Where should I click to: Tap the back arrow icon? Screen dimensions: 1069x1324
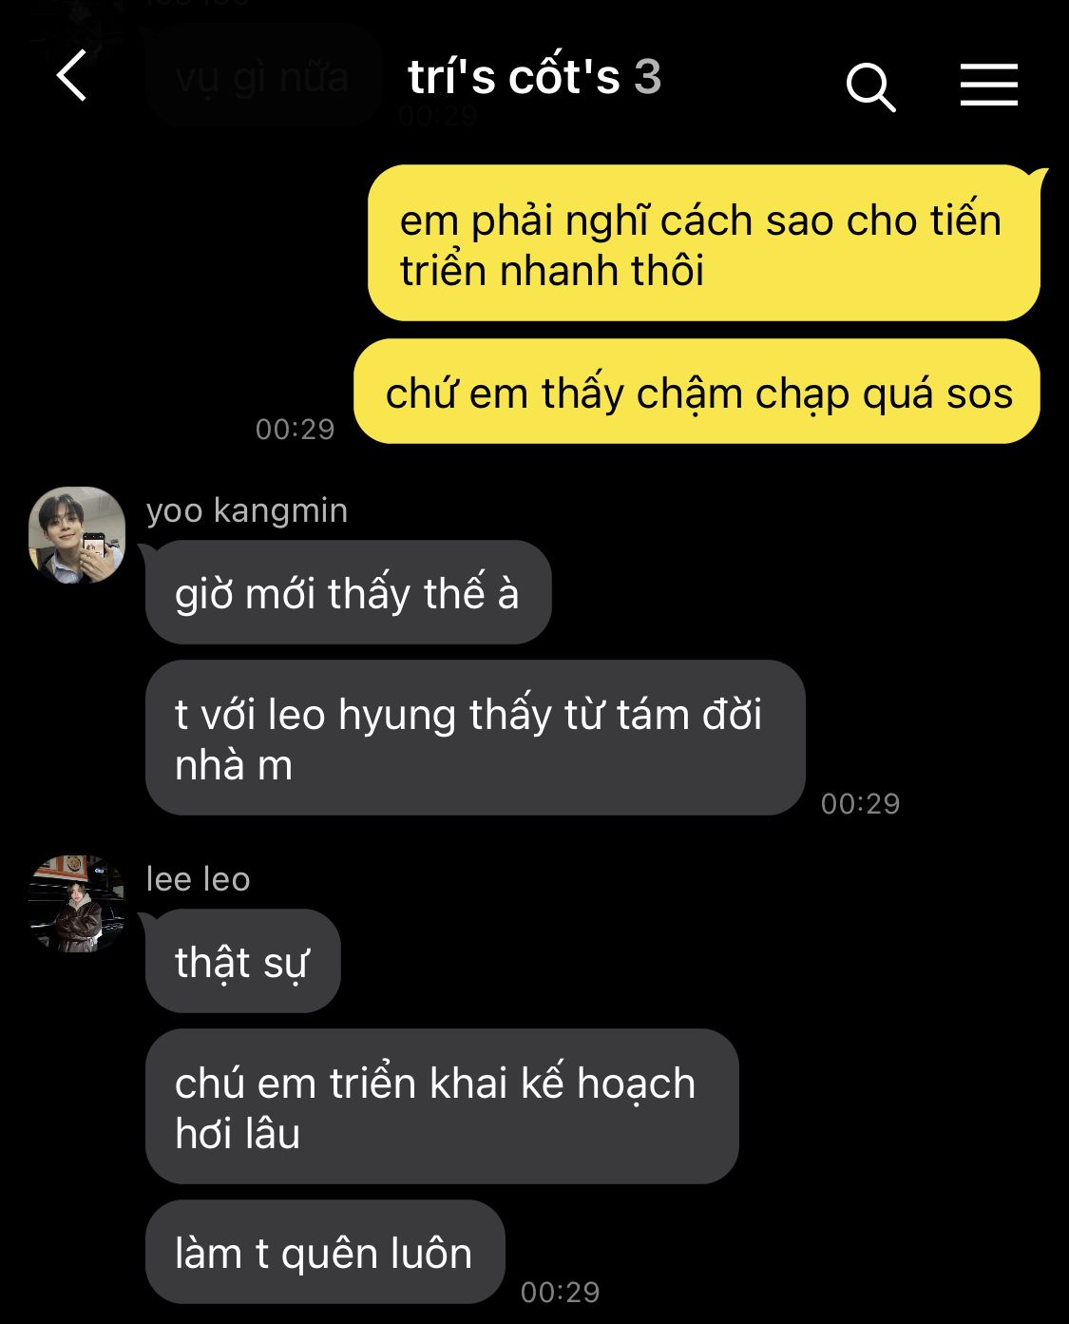click(x=71, y=76)
